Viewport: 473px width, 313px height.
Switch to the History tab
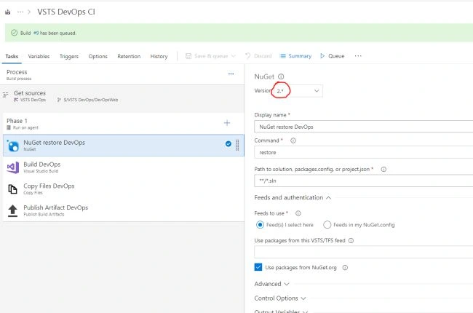159,57
